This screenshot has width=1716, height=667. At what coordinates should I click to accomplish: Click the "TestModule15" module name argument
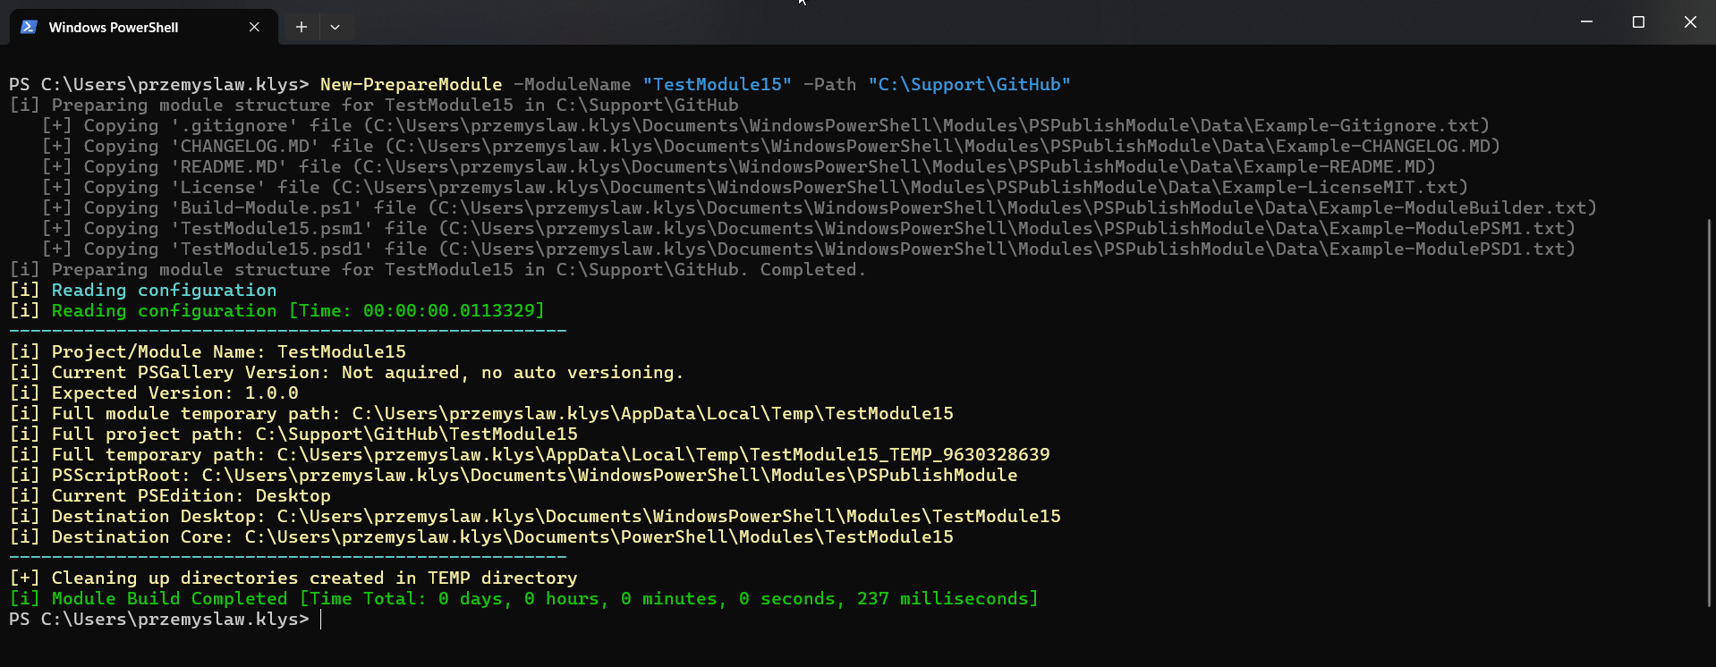pyautogui.click(x=717, y=84)
